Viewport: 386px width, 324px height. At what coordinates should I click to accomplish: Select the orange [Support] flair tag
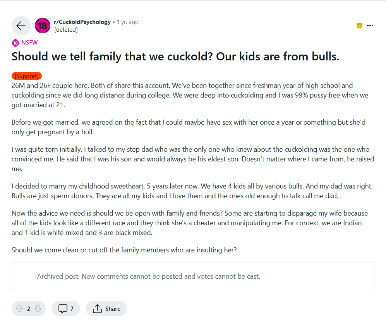coord(27,76)
